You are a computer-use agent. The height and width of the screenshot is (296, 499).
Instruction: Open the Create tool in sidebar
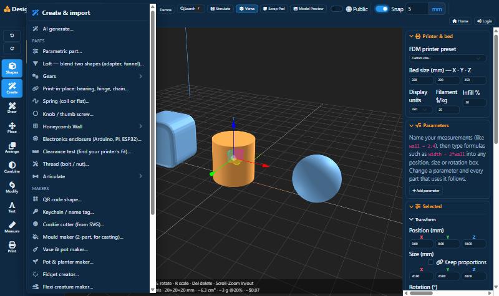12,88
